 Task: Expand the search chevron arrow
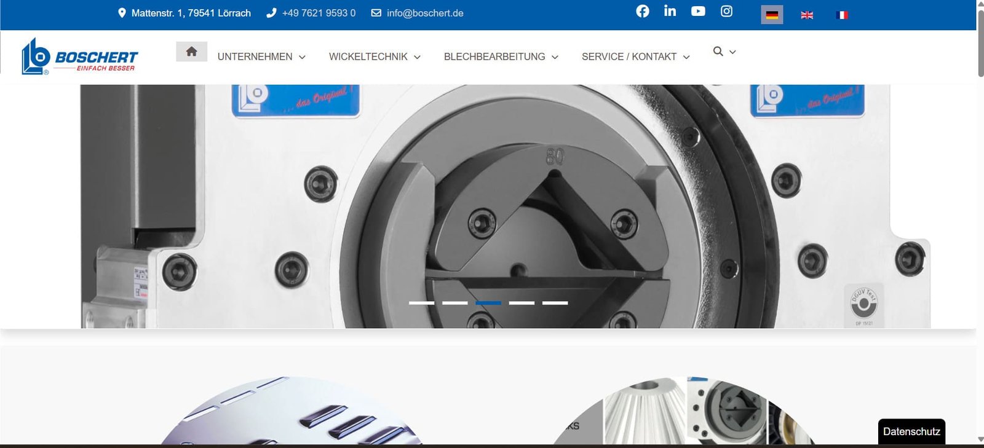(x=732, y=52)
